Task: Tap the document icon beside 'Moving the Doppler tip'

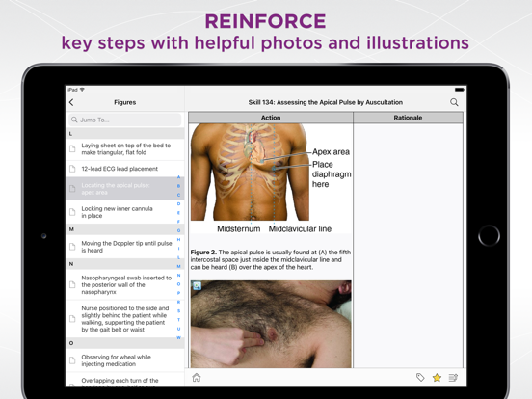Action: (x=72, y=247)
